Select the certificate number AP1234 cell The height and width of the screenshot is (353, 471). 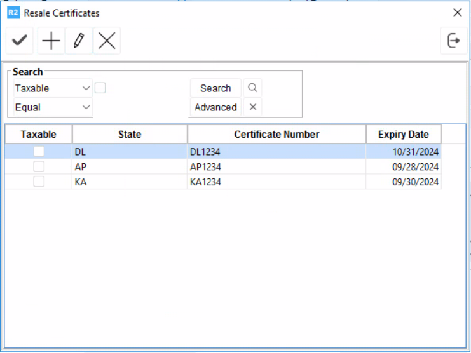276,167
